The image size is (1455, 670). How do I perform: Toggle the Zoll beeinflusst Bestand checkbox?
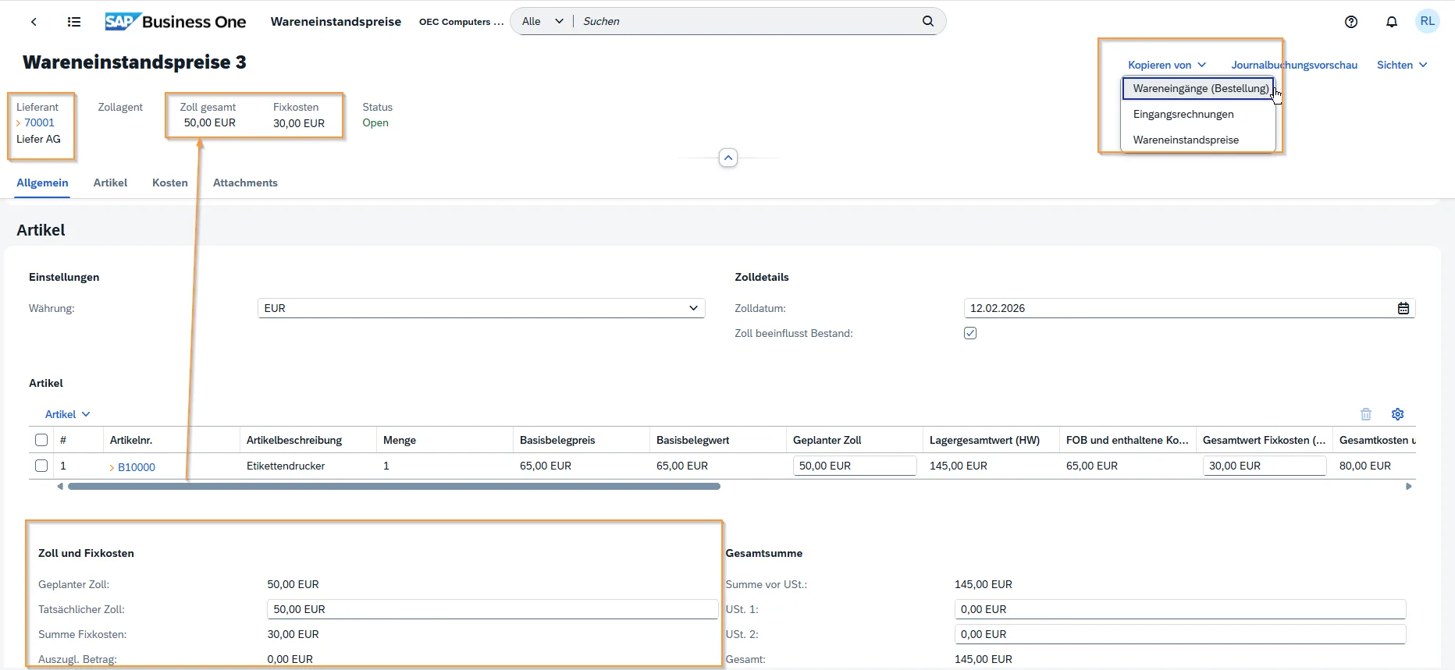coord(970,333)
